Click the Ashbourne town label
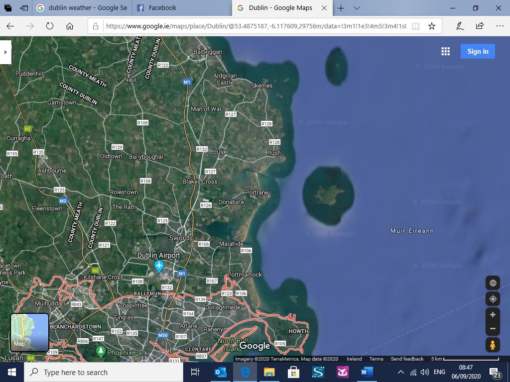The width and height of the screenshot is (510, 382). [x=52, y=171]
